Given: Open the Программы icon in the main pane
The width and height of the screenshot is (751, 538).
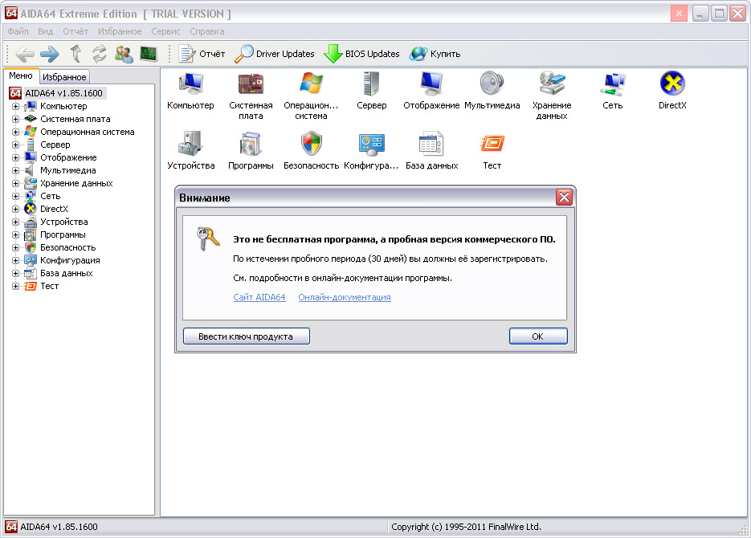Looking at the screenshot, I should point(251,151).
